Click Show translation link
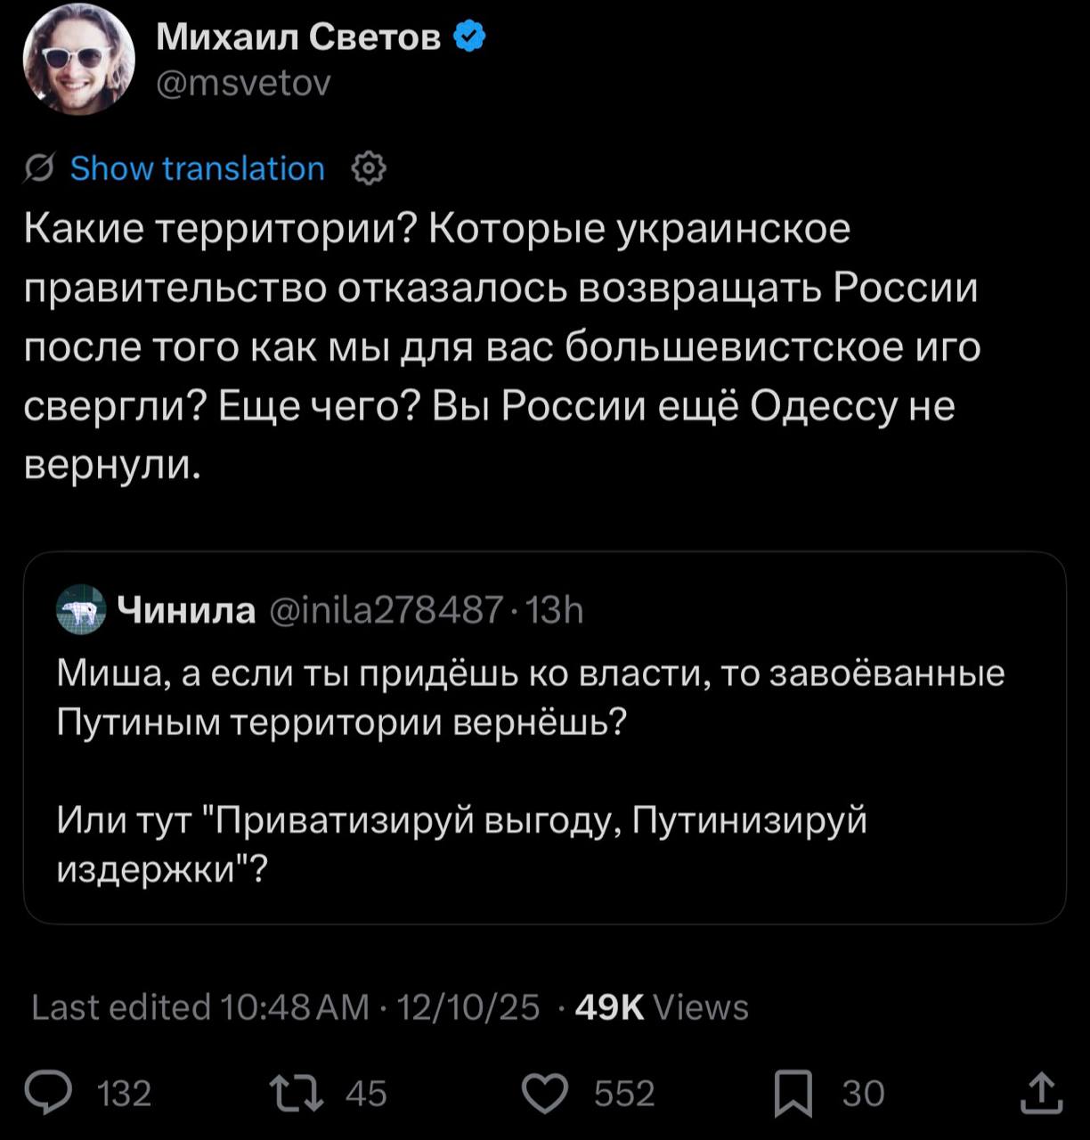 tap(198, 168)
